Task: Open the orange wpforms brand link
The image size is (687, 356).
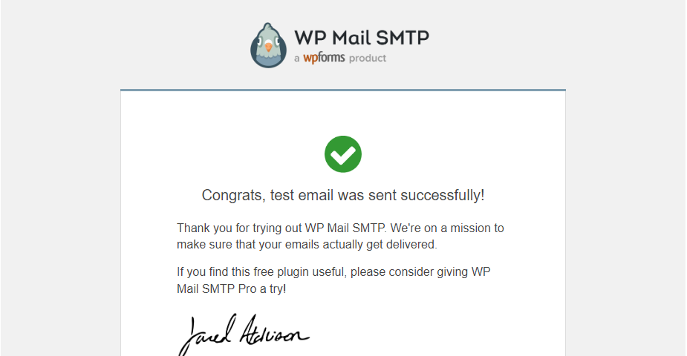Action: (x=324, y=58)
